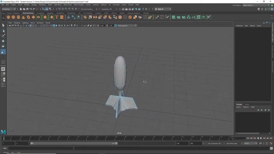Show the Channel Box sidebar icon
The height and width of the screenshot is (154, 274).
[272, 9]
